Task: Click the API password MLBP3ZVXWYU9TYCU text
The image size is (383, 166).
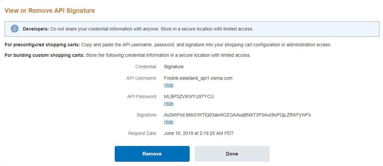Action: (x=189, y=96)
